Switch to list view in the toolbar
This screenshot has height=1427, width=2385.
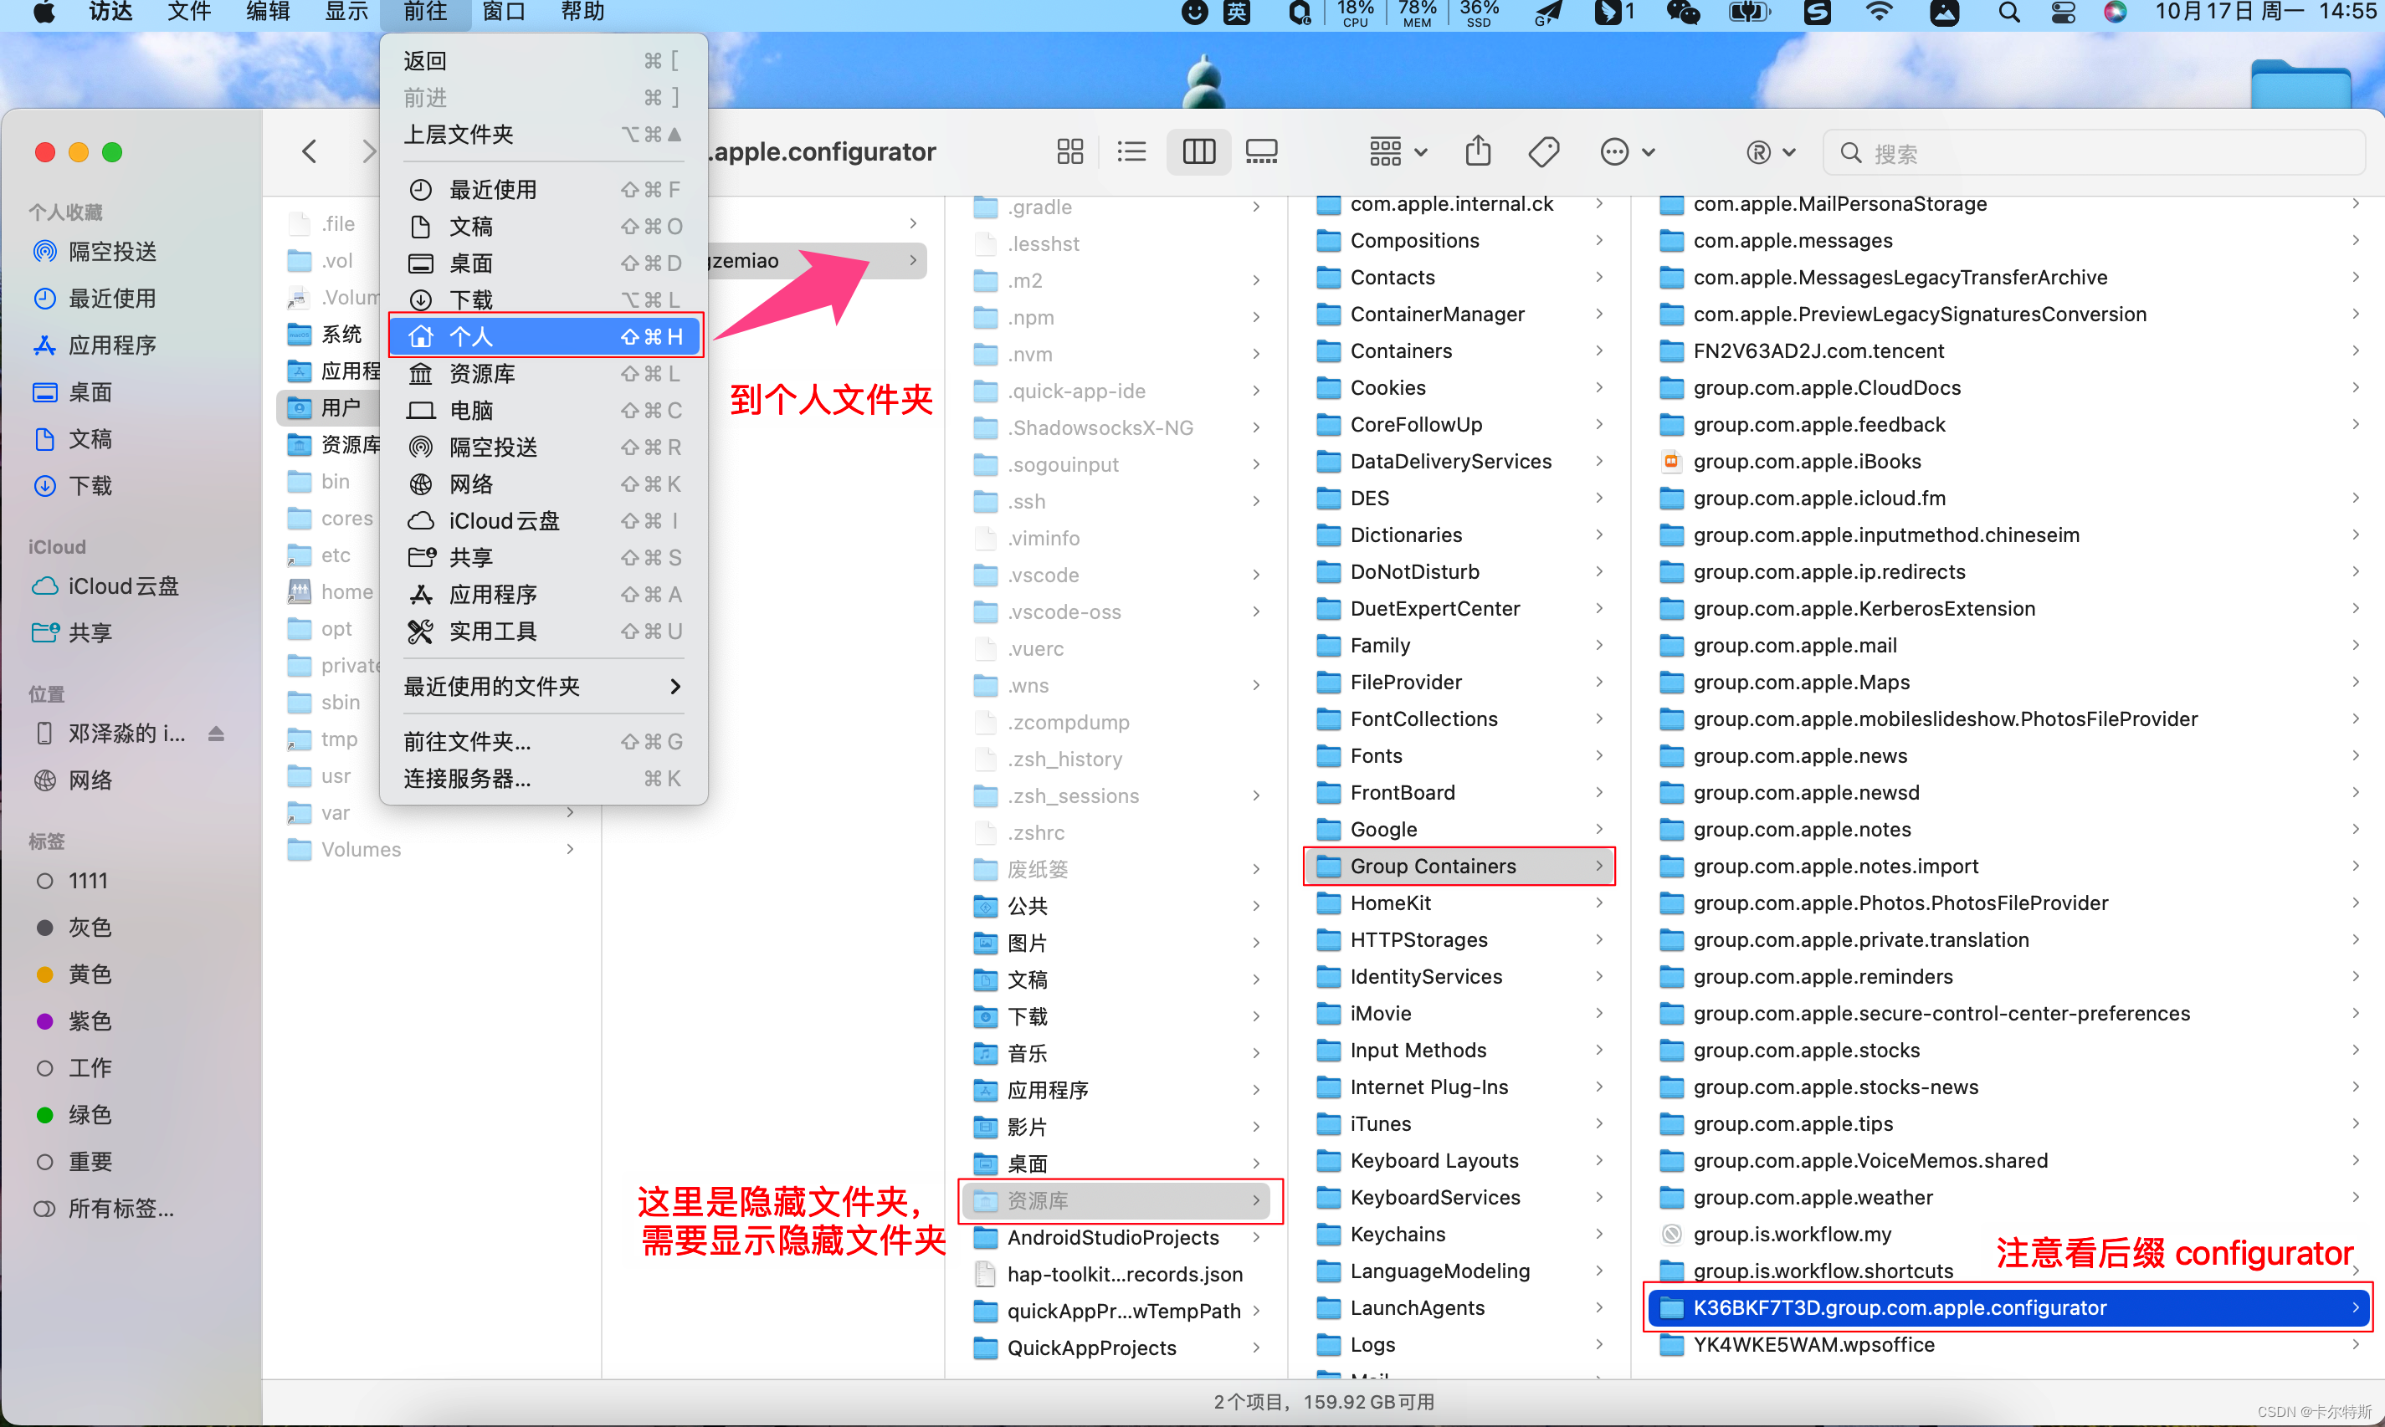pyautogui.click(x=1131, y=151)
